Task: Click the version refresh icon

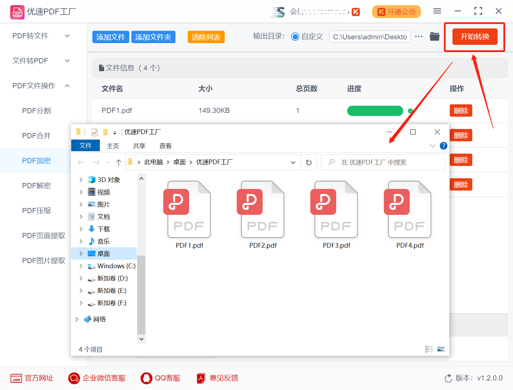Action: 448,378
